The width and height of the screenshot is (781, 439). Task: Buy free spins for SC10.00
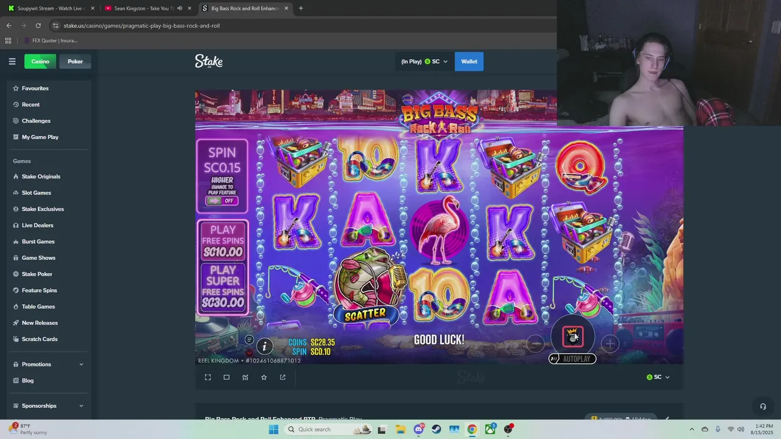(223, 241)
